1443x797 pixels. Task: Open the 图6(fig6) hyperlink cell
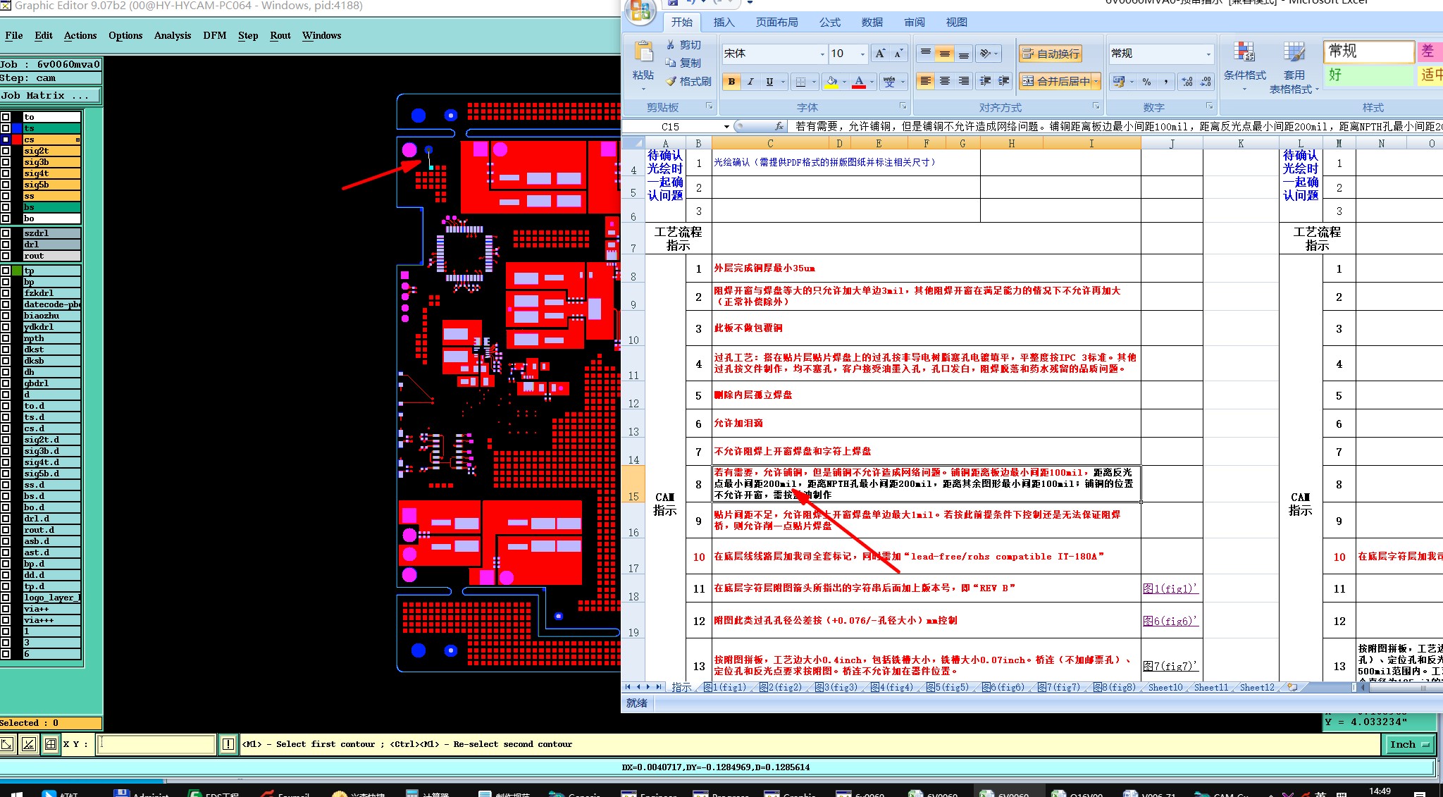point(1170,621)
